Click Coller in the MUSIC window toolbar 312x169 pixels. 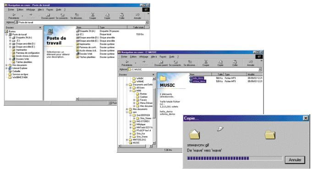[235, 63]
